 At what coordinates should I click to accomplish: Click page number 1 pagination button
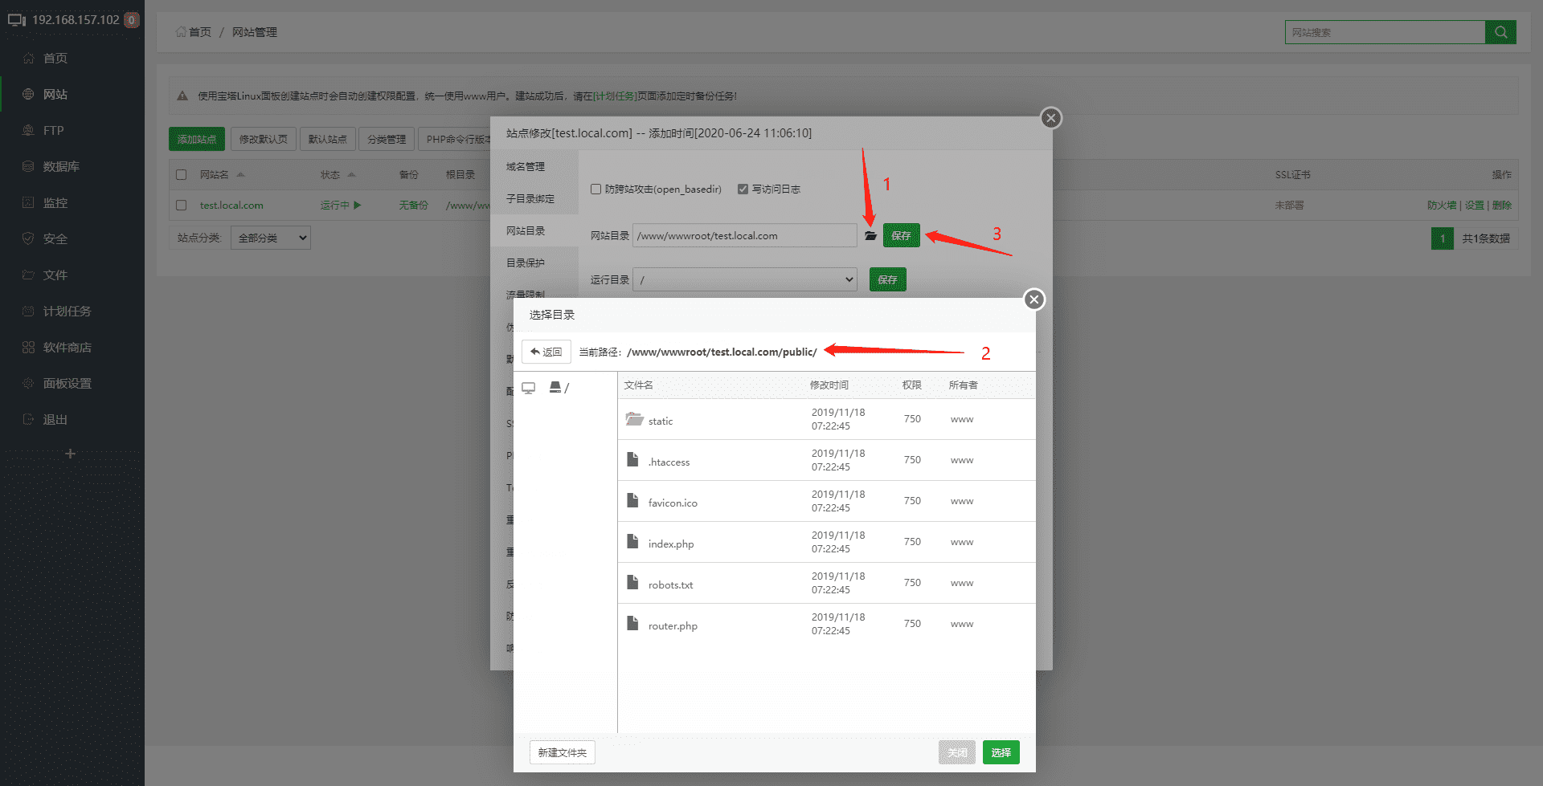coord(1443,238)
